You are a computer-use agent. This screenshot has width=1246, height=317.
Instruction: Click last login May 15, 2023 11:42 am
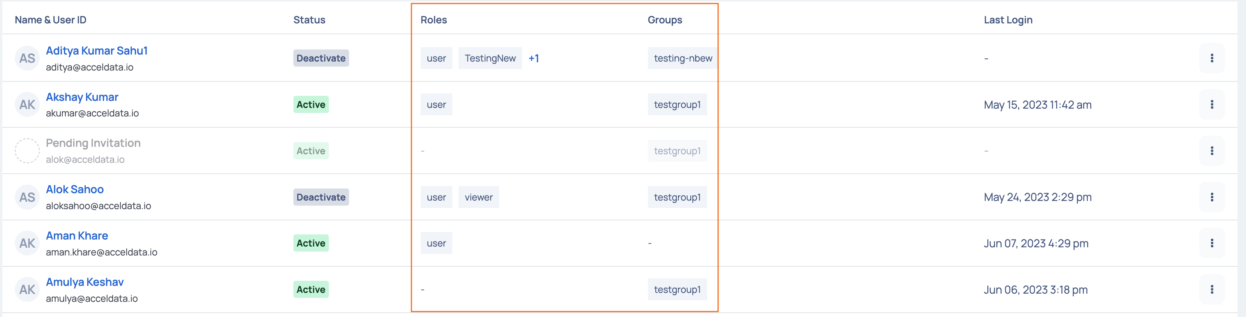1038,105
